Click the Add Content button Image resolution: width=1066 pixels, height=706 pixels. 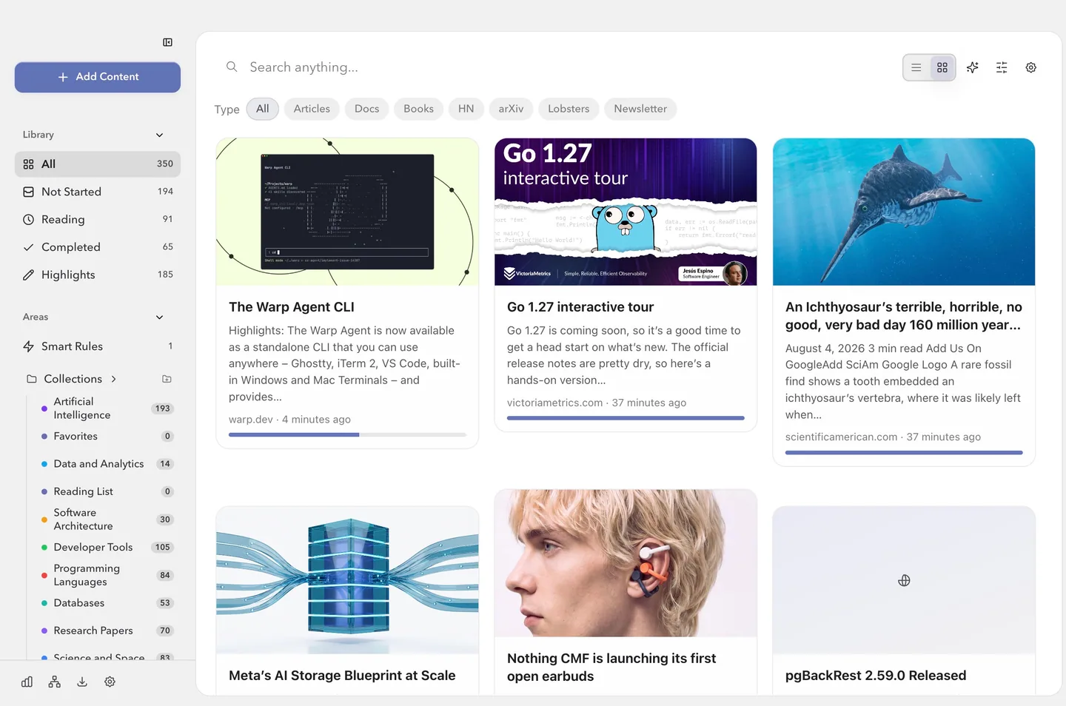click(x=98, y=77)
